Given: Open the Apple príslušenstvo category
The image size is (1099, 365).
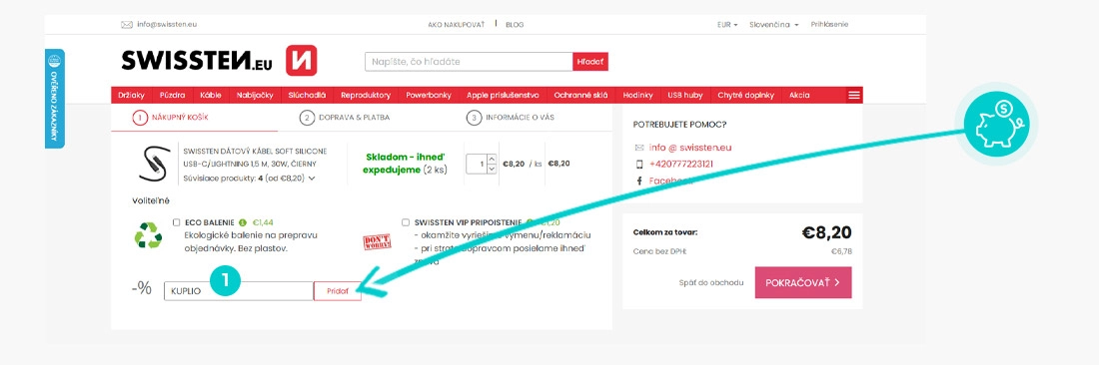Looking at the screenshot, I should pyautogui.click(x=503, y=95).
